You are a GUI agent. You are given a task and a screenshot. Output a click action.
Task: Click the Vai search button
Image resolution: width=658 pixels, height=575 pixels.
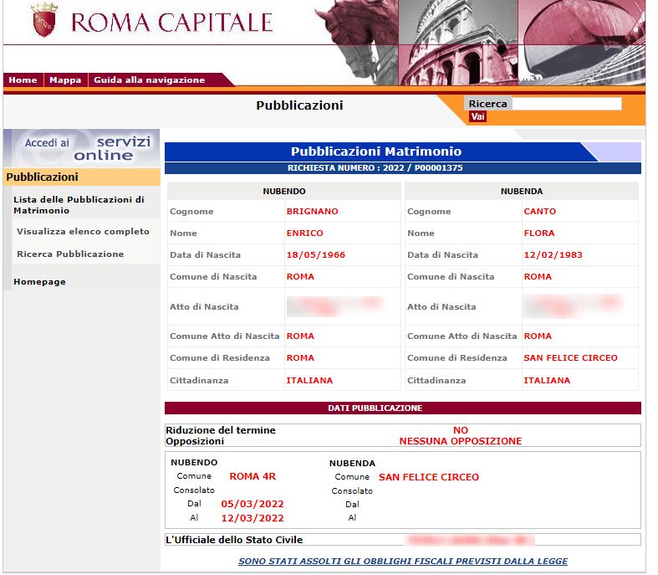click(477, 116)
